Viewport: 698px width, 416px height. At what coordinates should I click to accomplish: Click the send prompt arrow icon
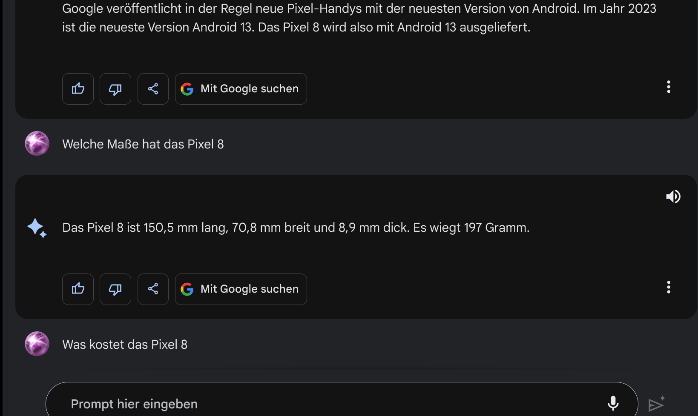656,404
